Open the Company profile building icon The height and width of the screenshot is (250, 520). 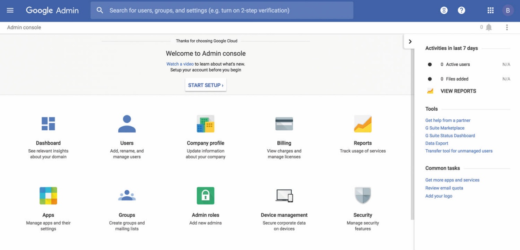205,124
